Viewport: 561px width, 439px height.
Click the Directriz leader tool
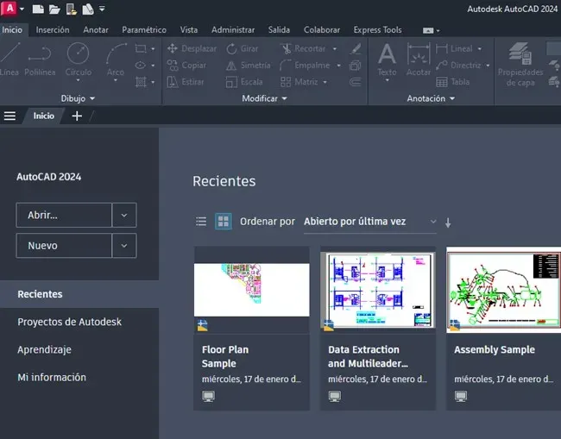tap(458, 66)
